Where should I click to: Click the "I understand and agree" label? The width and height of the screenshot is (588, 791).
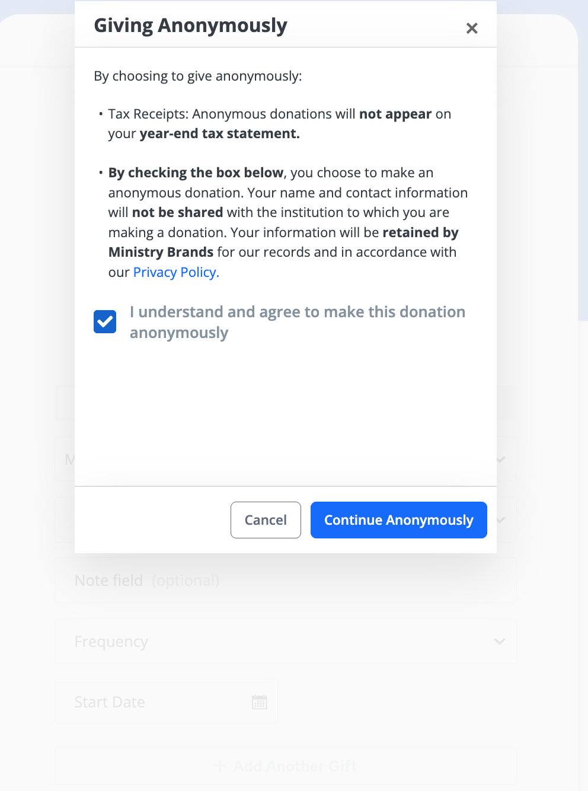[297, 322]
